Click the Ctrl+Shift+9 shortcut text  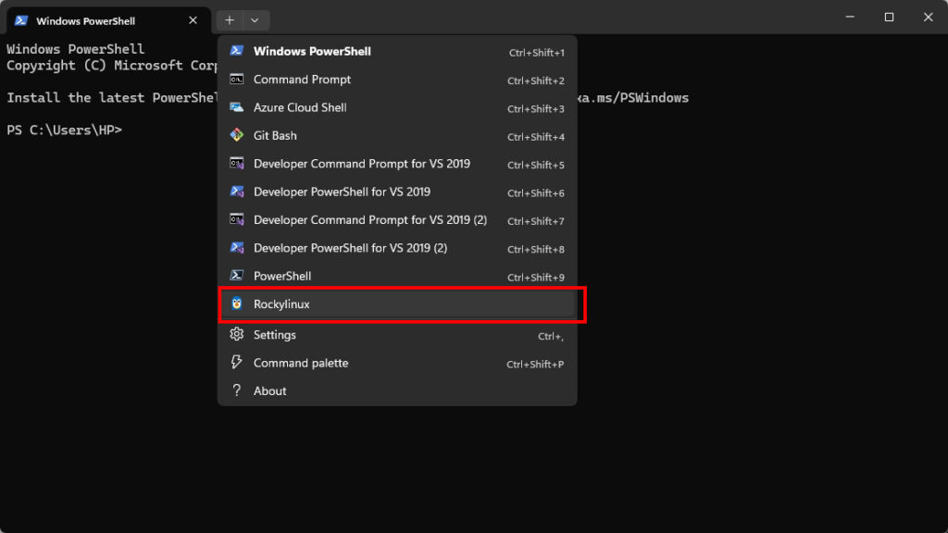coord(536,278)
